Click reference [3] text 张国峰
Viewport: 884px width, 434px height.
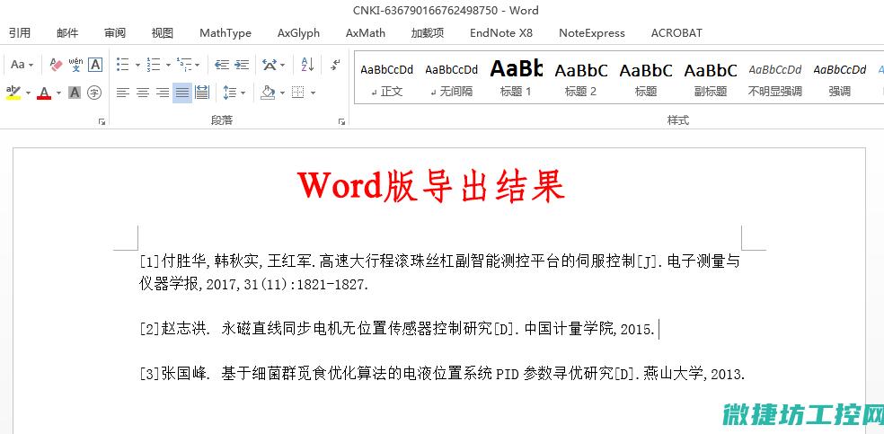click(182, 374)
